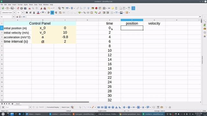Open the Find toolbar search history dropdown
This screenshot has height=116, width=207.
click(x=30, y=107)
